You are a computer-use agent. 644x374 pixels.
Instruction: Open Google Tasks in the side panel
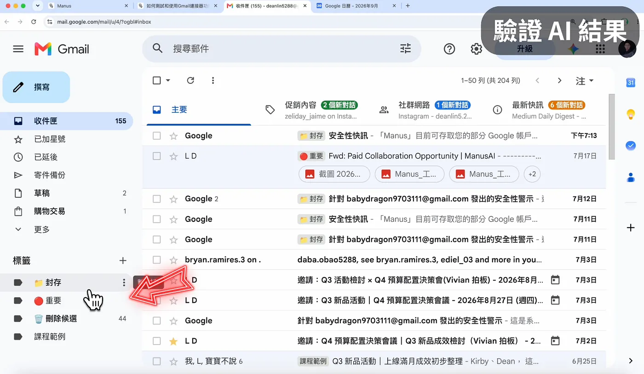631,145
